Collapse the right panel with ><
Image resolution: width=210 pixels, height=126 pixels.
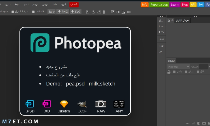point(195,17)
